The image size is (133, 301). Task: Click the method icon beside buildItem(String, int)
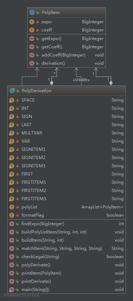tap(12, 240)
